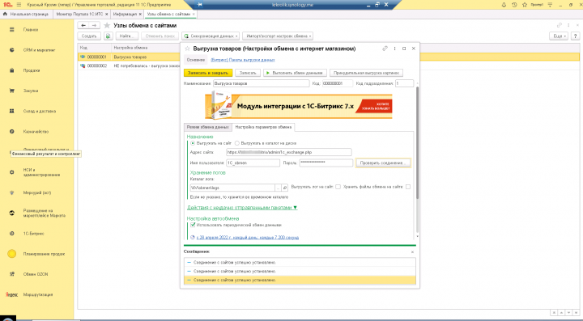The image size is (583, 321).
Task: Click the ellipsis chooser of Каталог лога field
Action: (278, 188)
